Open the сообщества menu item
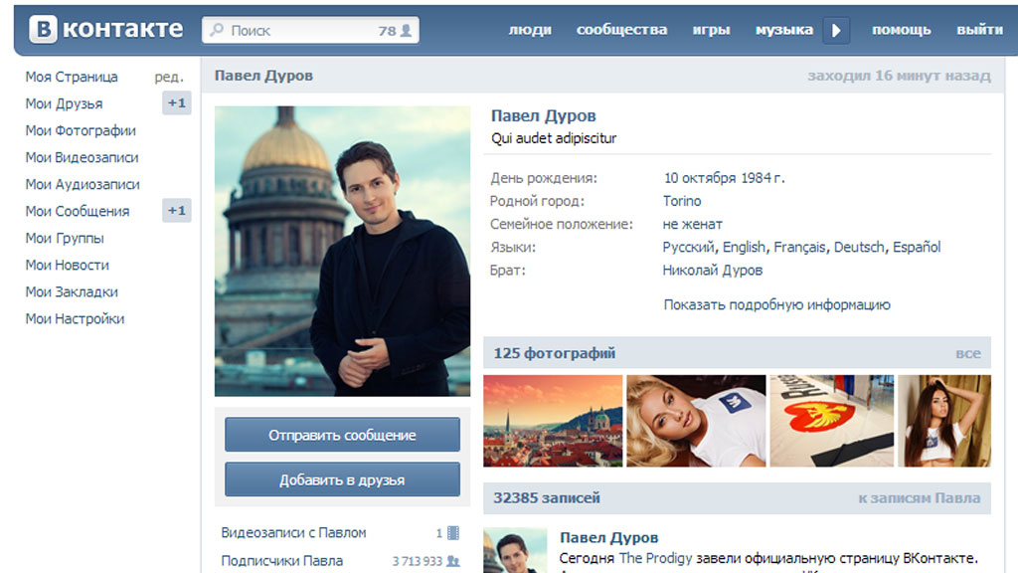 (x=621, y=30)
